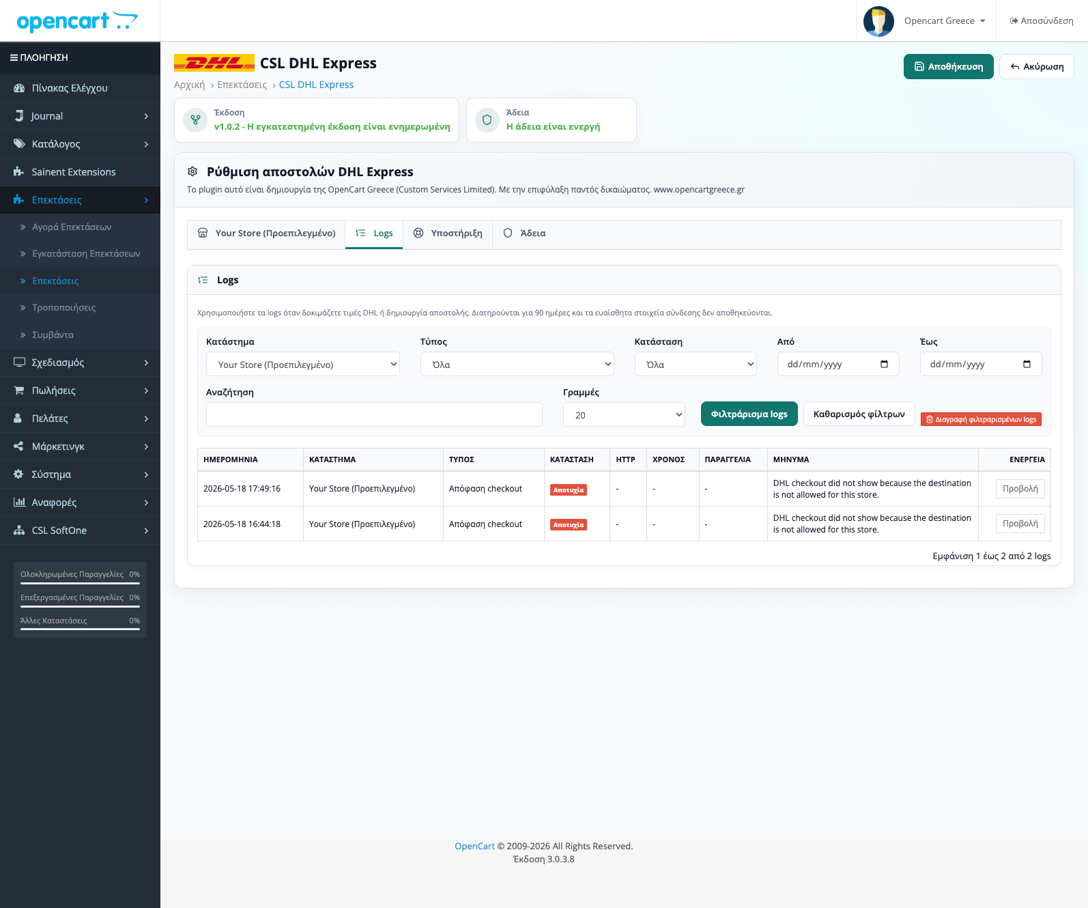Switch to Your Store (Προεπιλεγμένο) tab
Image resolution: width=1088 pixels, height=908 pixels.
pos(266,233)
